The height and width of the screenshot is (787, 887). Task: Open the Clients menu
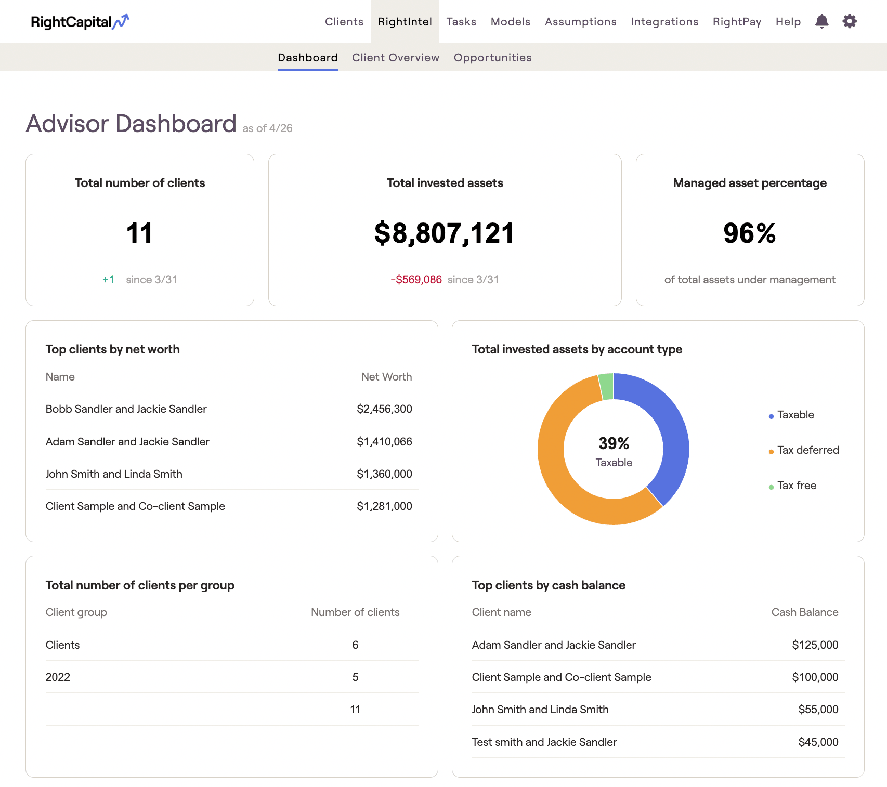point(344,21)
